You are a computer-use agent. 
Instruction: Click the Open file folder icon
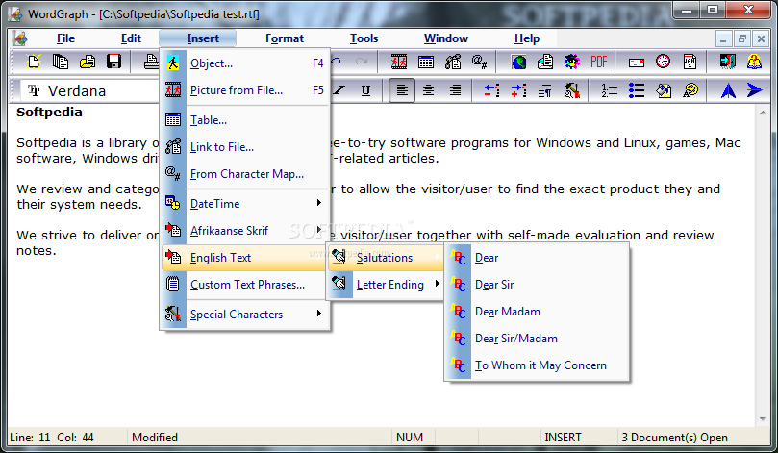pos(88,62)
